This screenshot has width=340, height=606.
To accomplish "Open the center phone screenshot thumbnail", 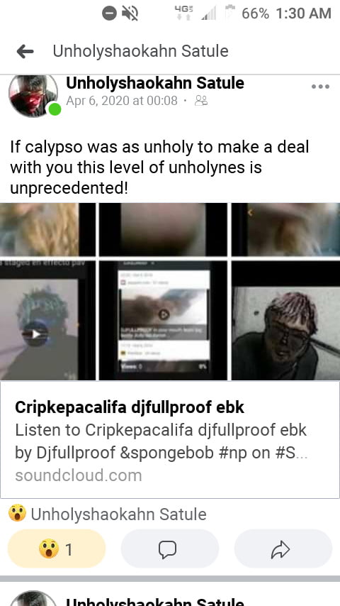I will [163, 321].
